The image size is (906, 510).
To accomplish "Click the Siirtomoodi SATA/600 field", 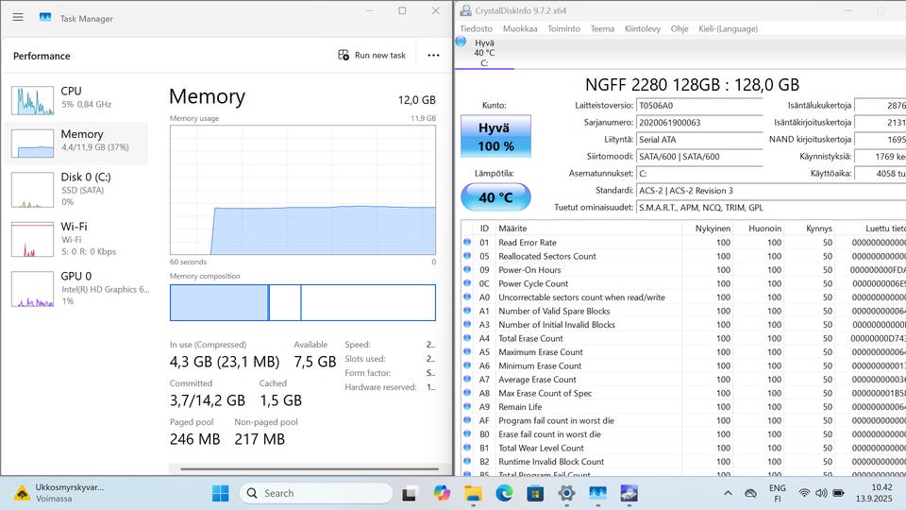I will (699, 156).
